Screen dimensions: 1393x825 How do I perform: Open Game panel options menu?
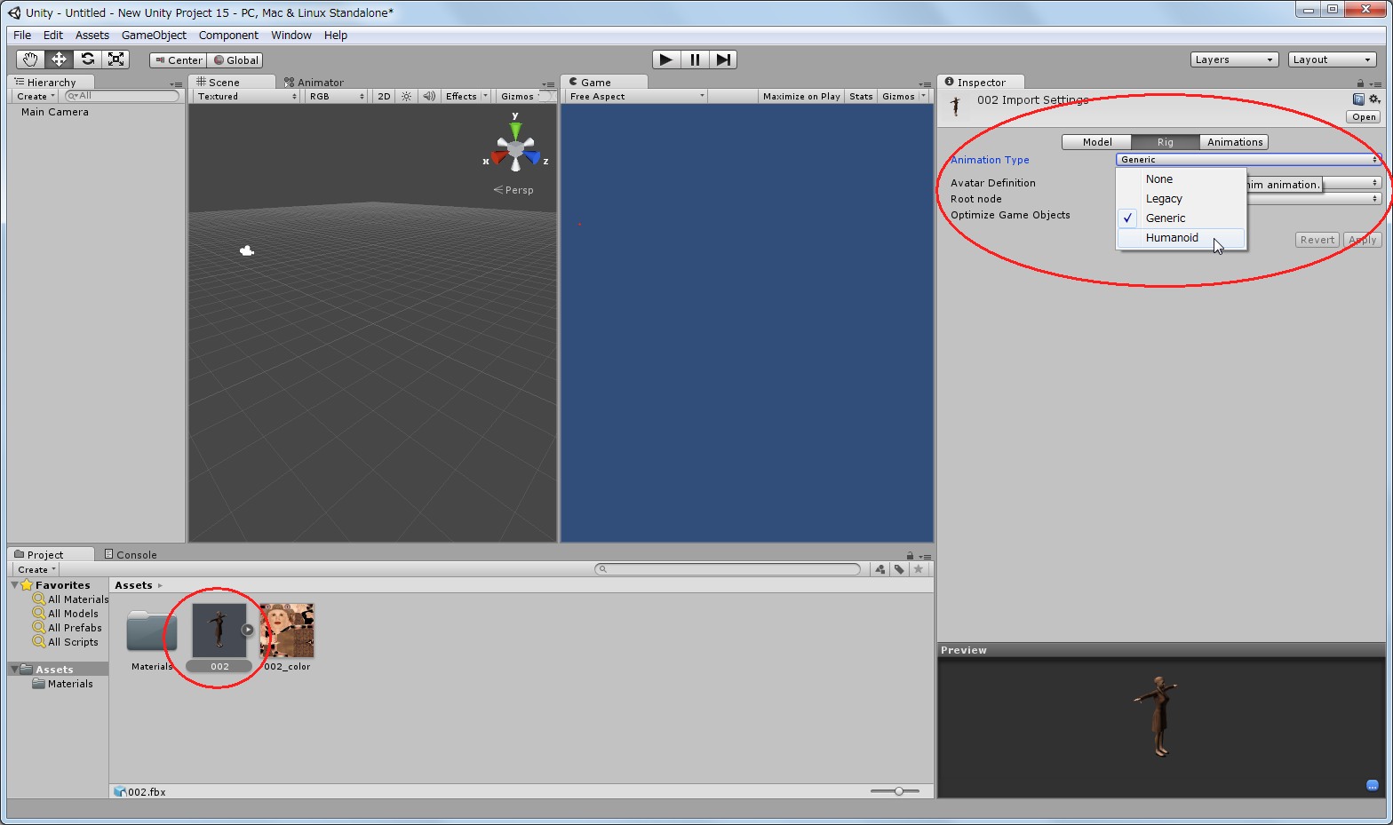(925, 84)
